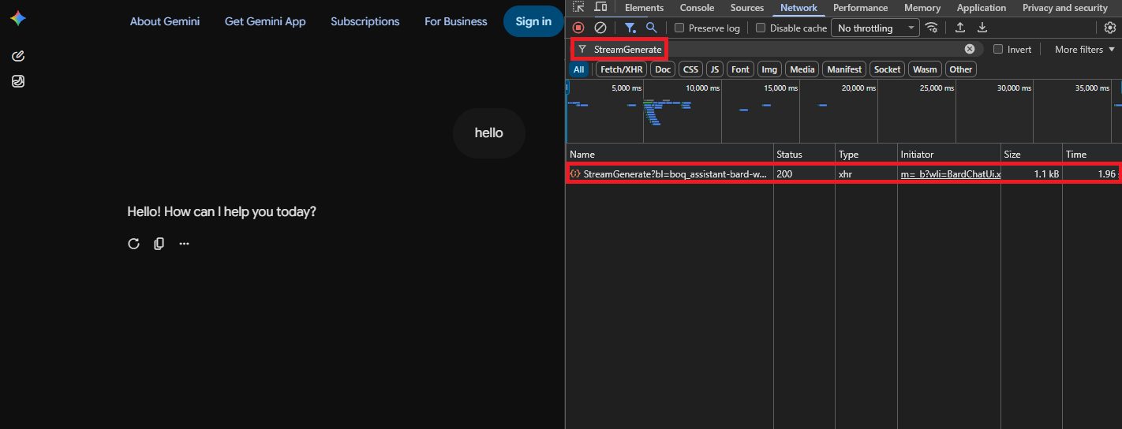Sort requests by the Status column
The width and height of the screenshot is (1122, 429).
(x=804, y=155)
